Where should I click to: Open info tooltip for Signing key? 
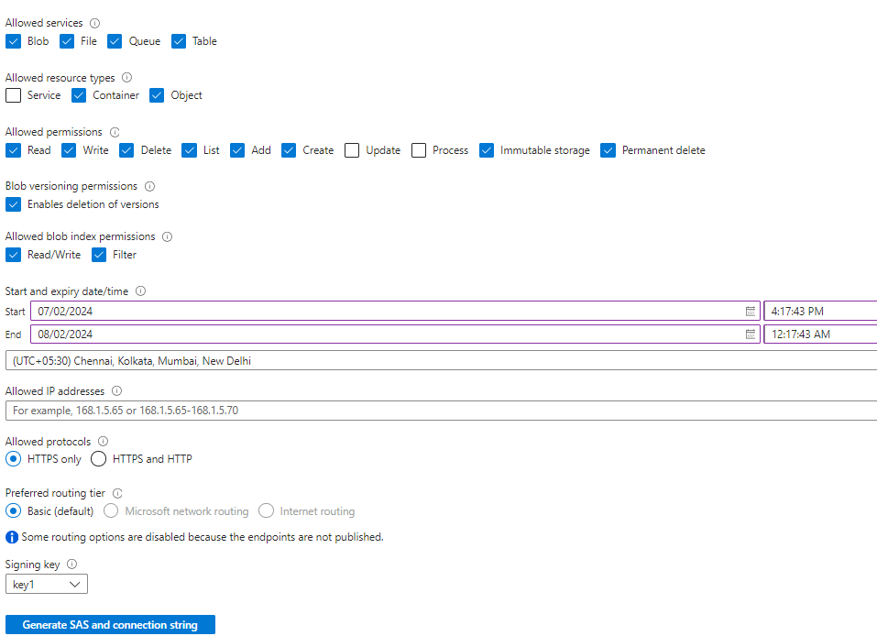tap(71, 564)
